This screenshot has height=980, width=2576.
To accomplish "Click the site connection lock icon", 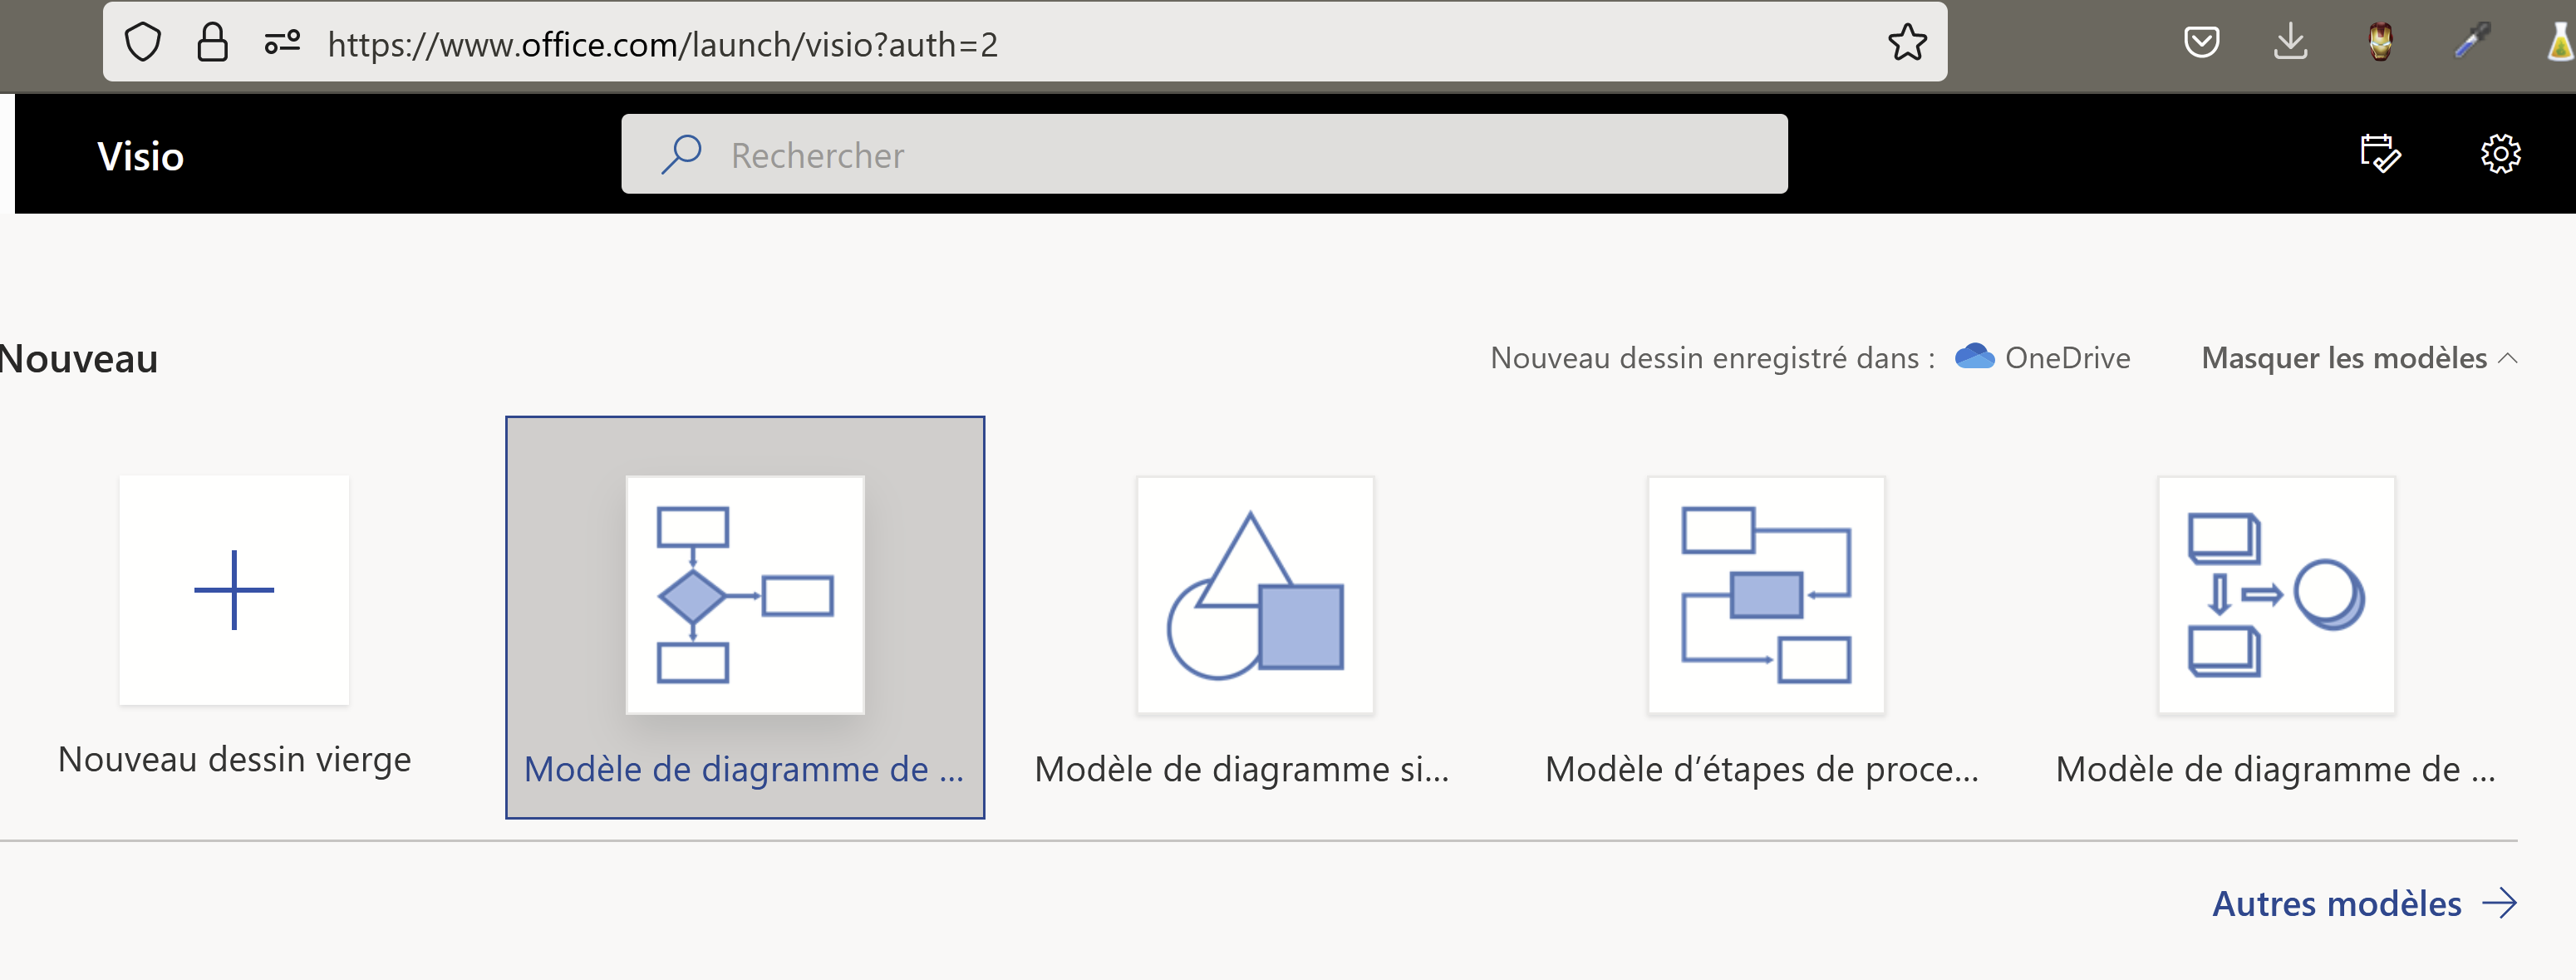I will pyautogui.click(x=212, y=42).
